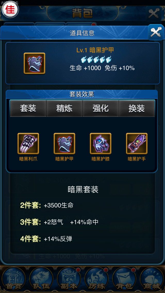
Task: Switch to the 精炼 refine tab
Action: (64, 108)
